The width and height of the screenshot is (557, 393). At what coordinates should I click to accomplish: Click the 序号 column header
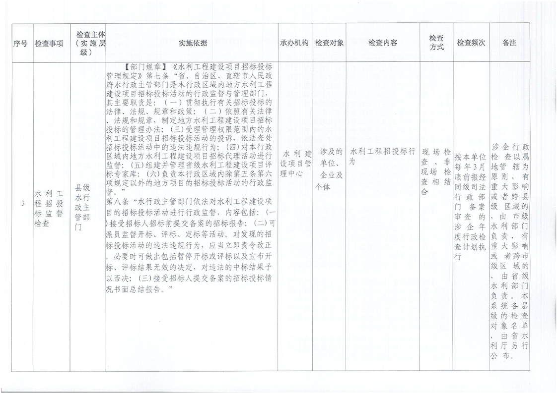(20, 43)
